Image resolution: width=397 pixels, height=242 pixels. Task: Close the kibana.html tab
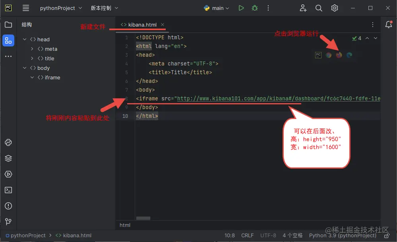[163, 25]
